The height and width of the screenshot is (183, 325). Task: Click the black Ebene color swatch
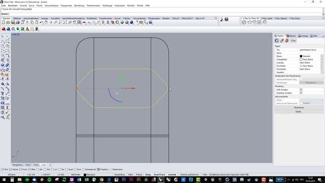pos(301,56)
